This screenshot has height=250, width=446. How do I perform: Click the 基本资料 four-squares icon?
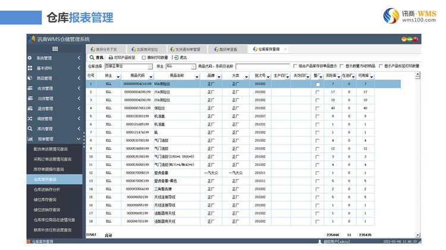(30, 68)
